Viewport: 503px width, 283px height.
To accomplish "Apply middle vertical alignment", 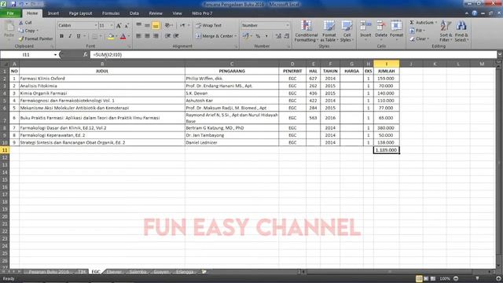I will click(147, 25).
